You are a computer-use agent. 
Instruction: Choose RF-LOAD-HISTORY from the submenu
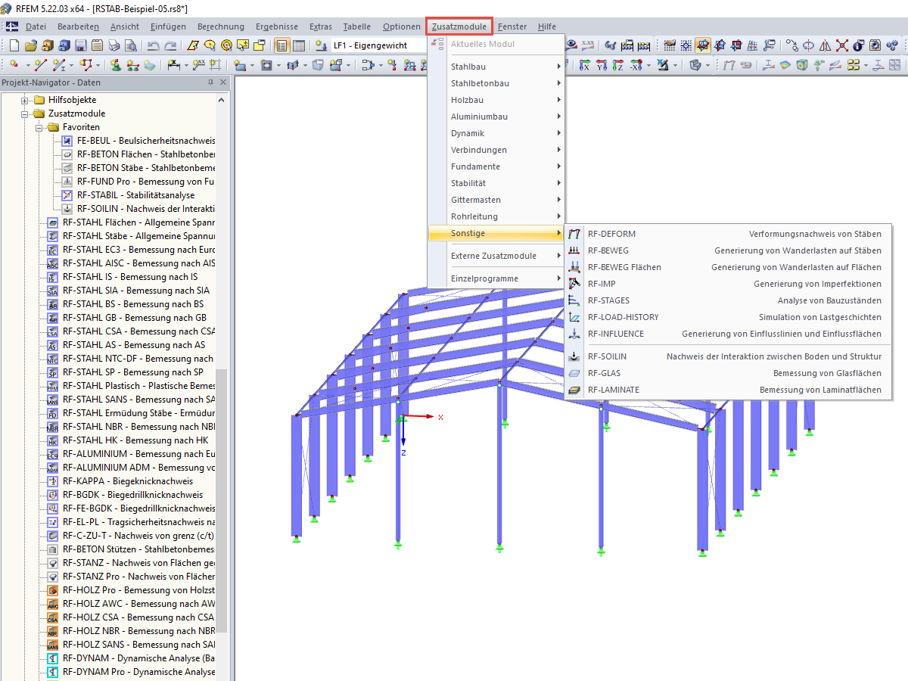pyautogui.click(x=728, y=317)
